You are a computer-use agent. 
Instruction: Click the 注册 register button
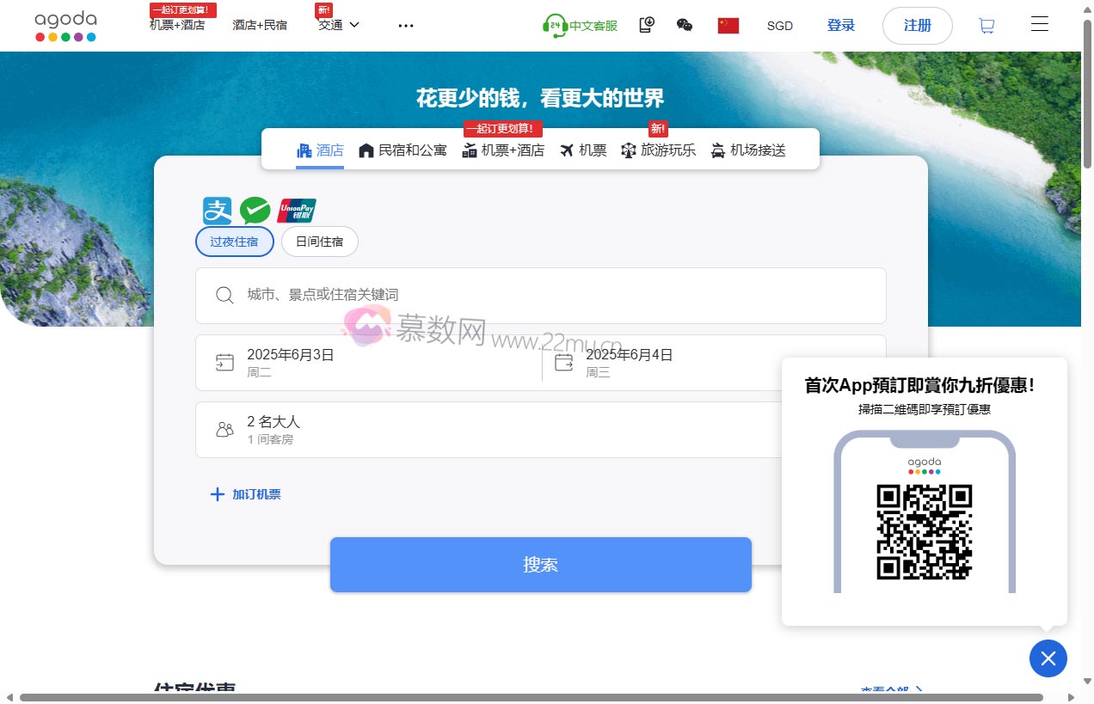coord(917,26)
